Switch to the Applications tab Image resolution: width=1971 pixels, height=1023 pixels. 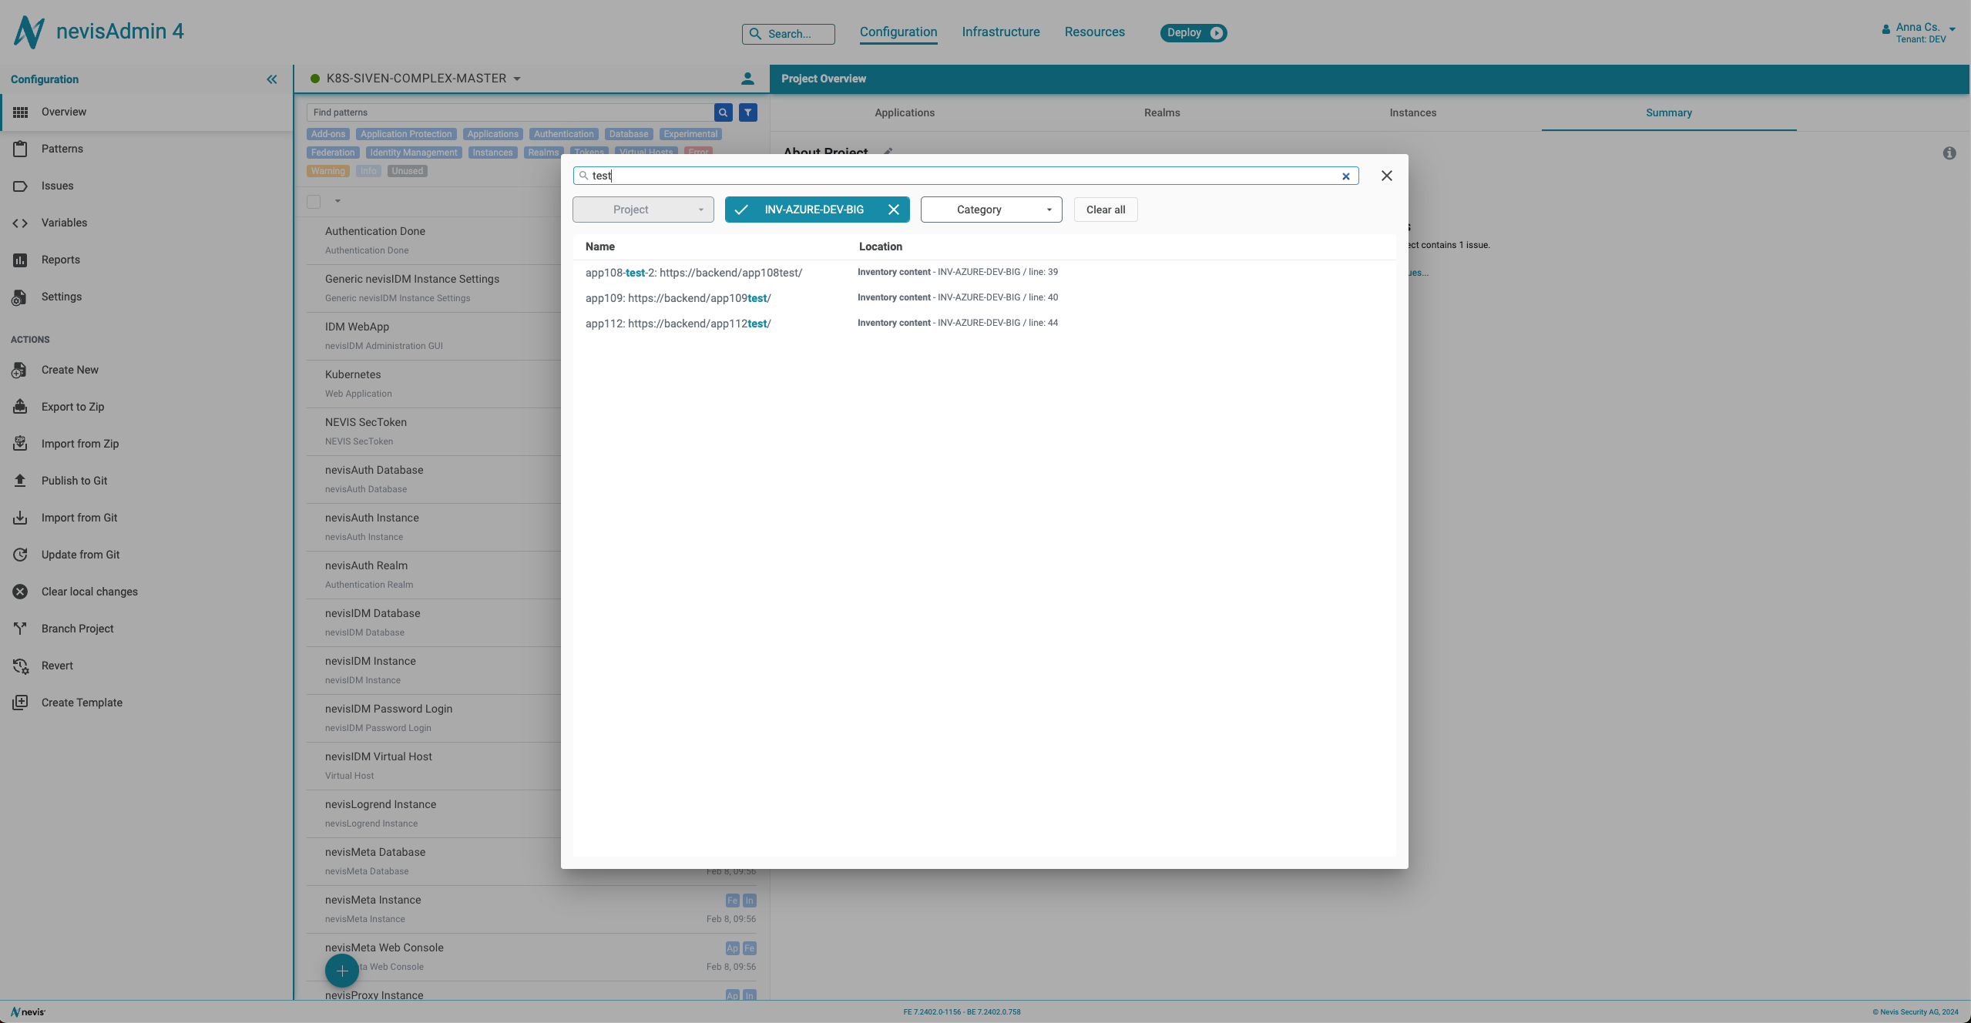[x=905, y=113]
